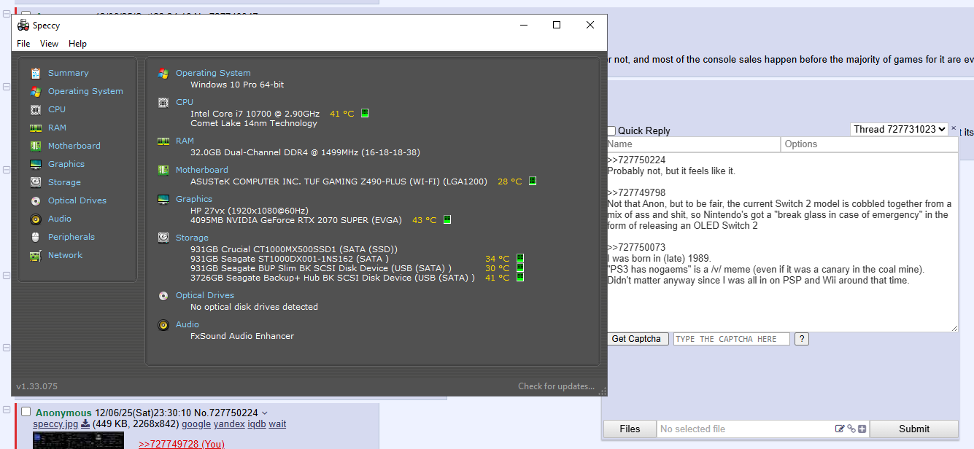Click the CPU icon in summary pane
The width and height of the screenshot is (974, 449).
[163, 102]
